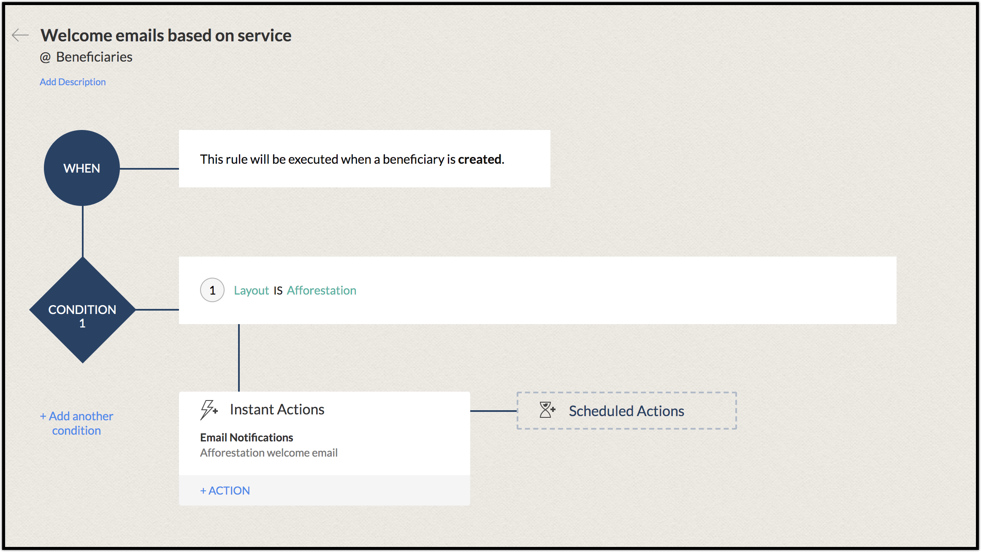The image size is (981, 552).
Task: Click the Scheduled Actions hourglass icon
Action: point(547,410)
